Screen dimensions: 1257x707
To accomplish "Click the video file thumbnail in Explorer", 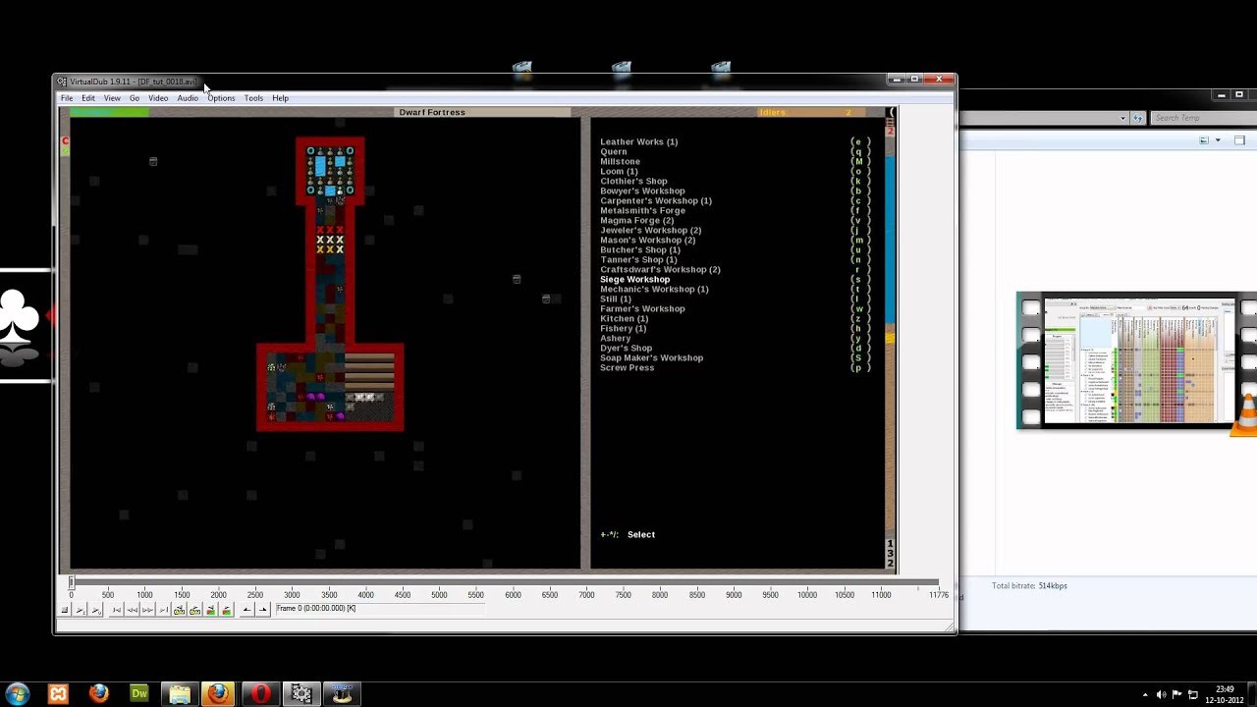I will pos(1129,360).
